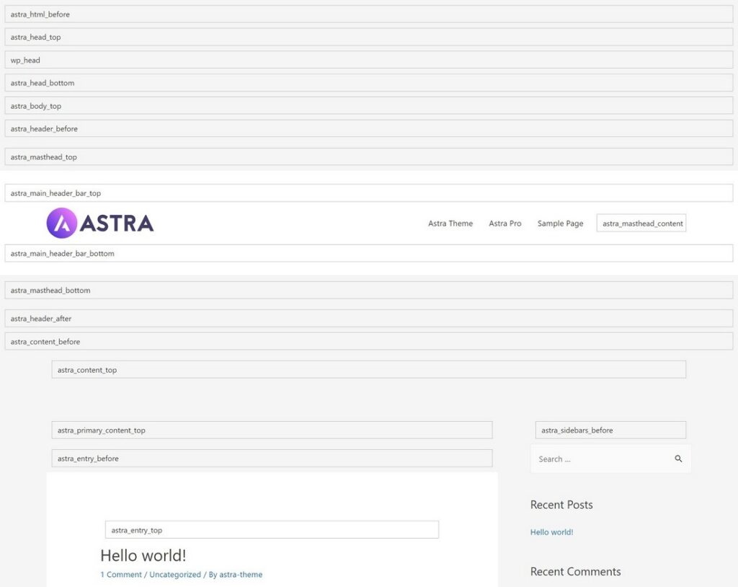The height and width of the screenshot is (587, 738).
Task: Click the Astra logo icon
Action: tap(63, 223)
